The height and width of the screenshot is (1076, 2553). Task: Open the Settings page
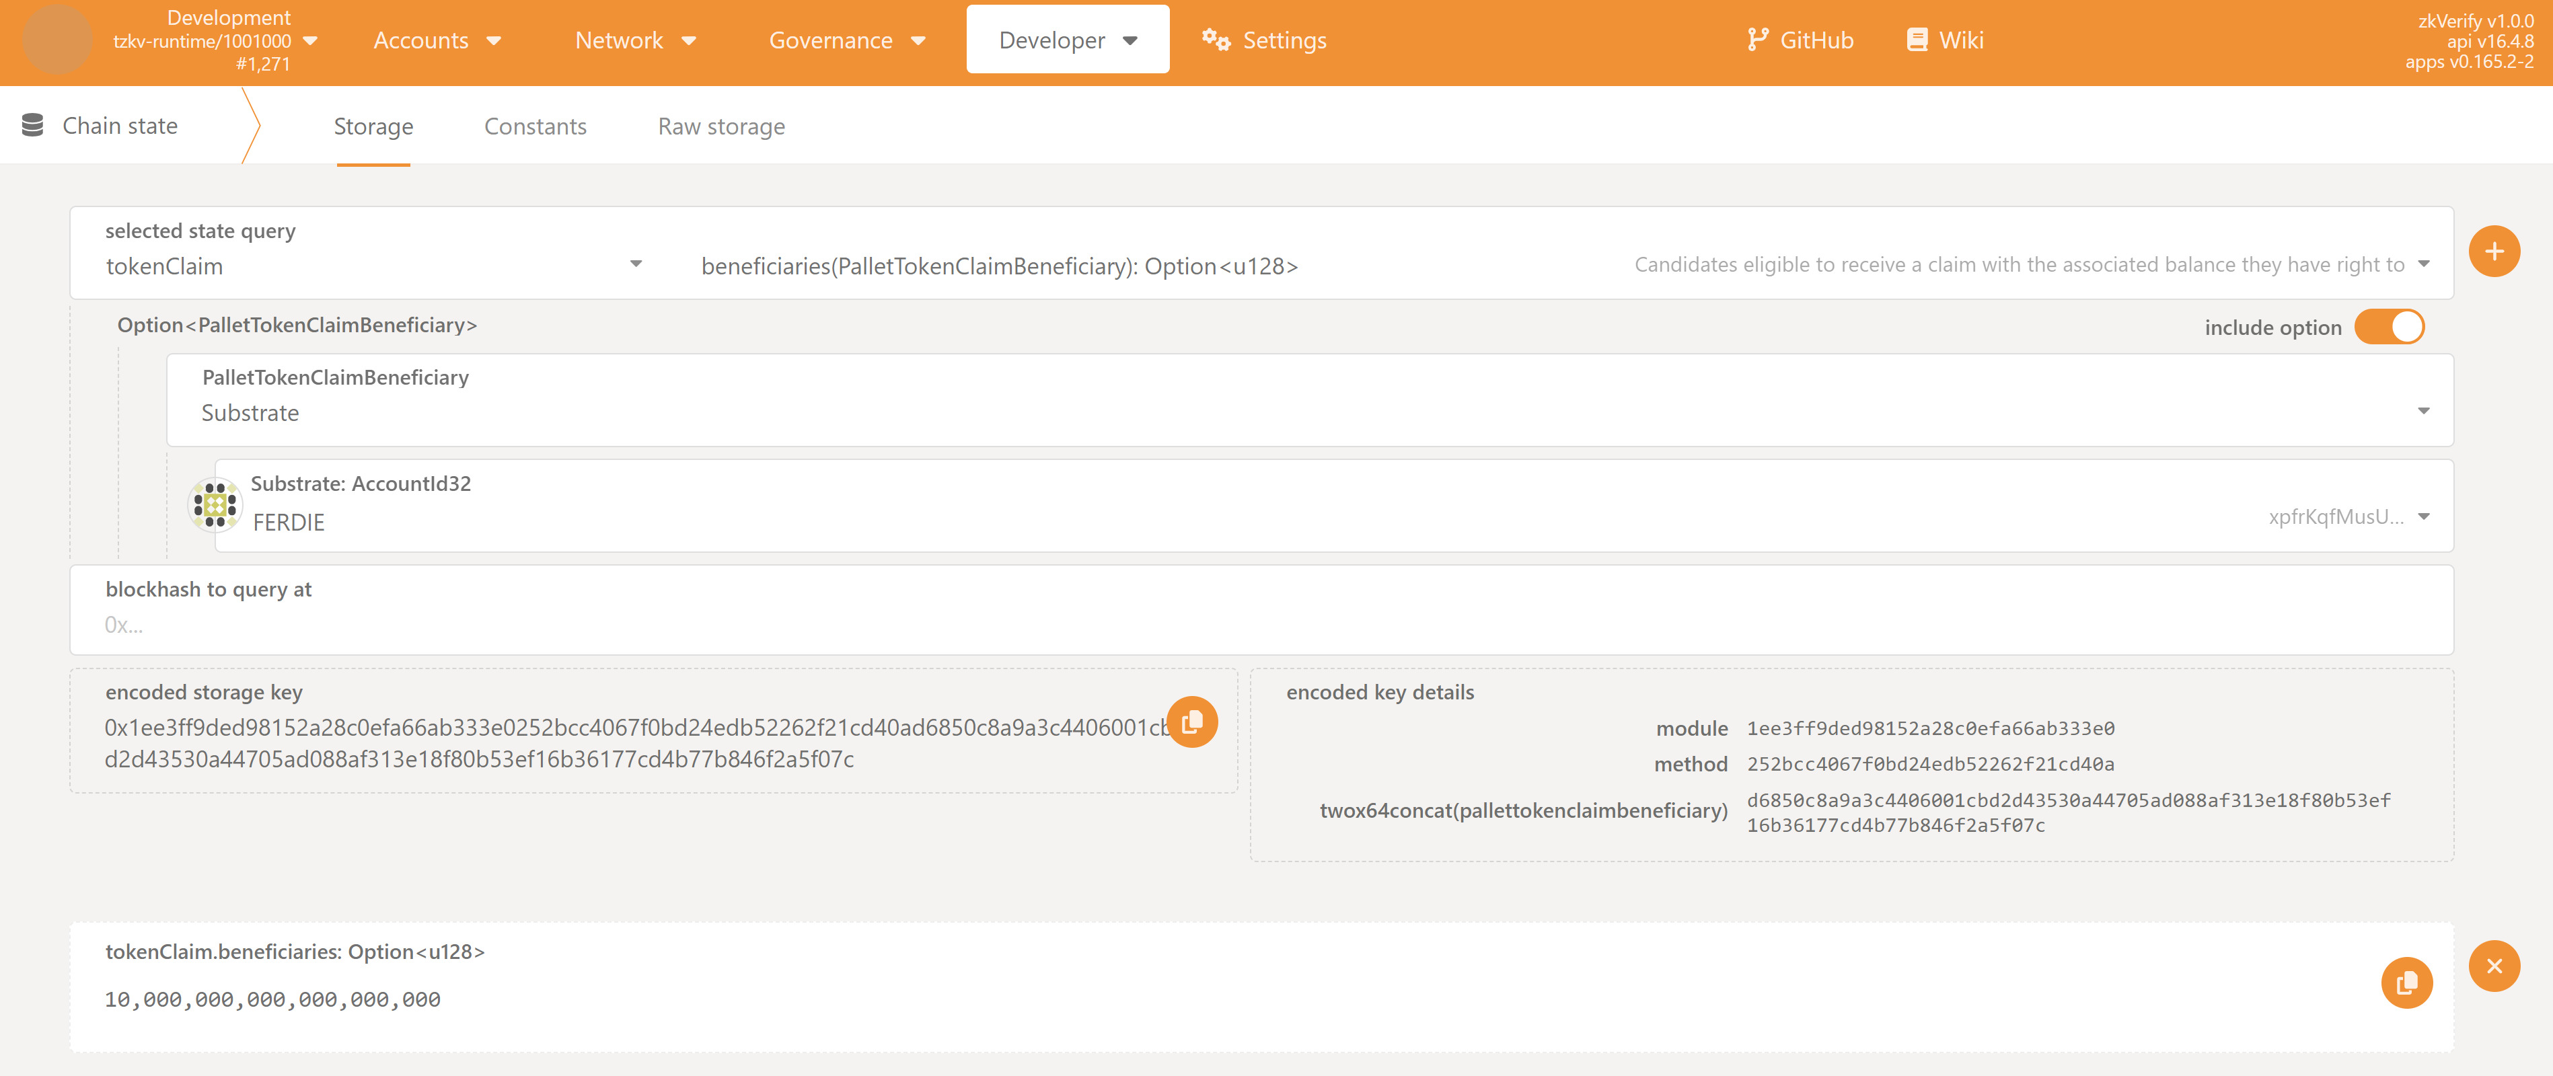[1263, 40]
